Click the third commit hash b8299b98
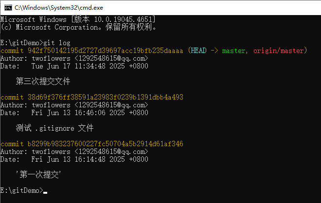Image resolution: width=321 pixels, height=203 pixels. point(105,144)
